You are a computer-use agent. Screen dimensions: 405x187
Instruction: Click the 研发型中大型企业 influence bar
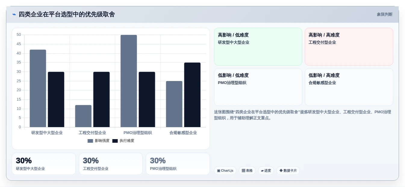(38, 88)
